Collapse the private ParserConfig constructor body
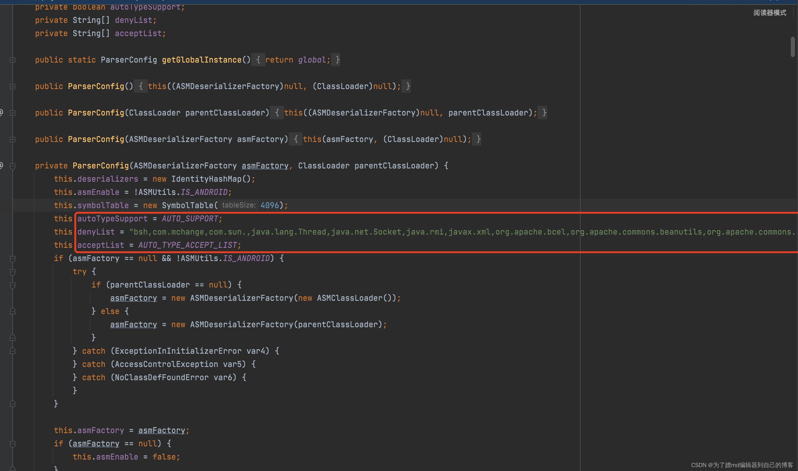This screenshot has width=798, height=471. (x=13, y=166)
